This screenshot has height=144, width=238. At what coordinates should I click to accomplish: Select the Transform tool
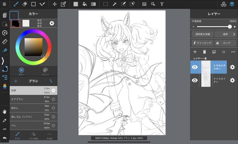coord(63,4)
